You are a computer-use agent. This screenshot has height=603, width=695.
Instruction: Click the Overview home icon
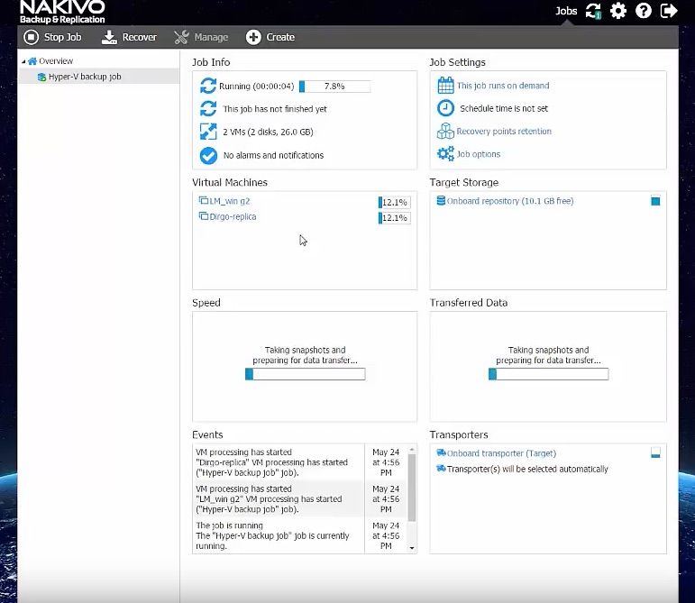[x=32, y=61]
